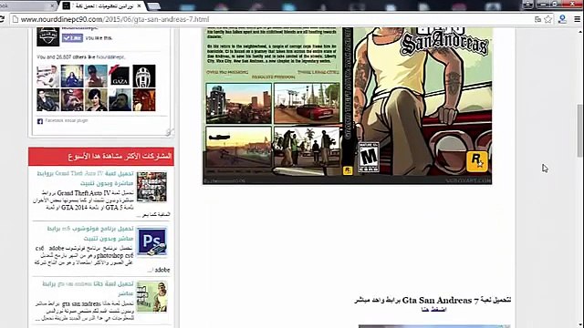Click the Juventus crest profile thumbnail

point(144,76)
